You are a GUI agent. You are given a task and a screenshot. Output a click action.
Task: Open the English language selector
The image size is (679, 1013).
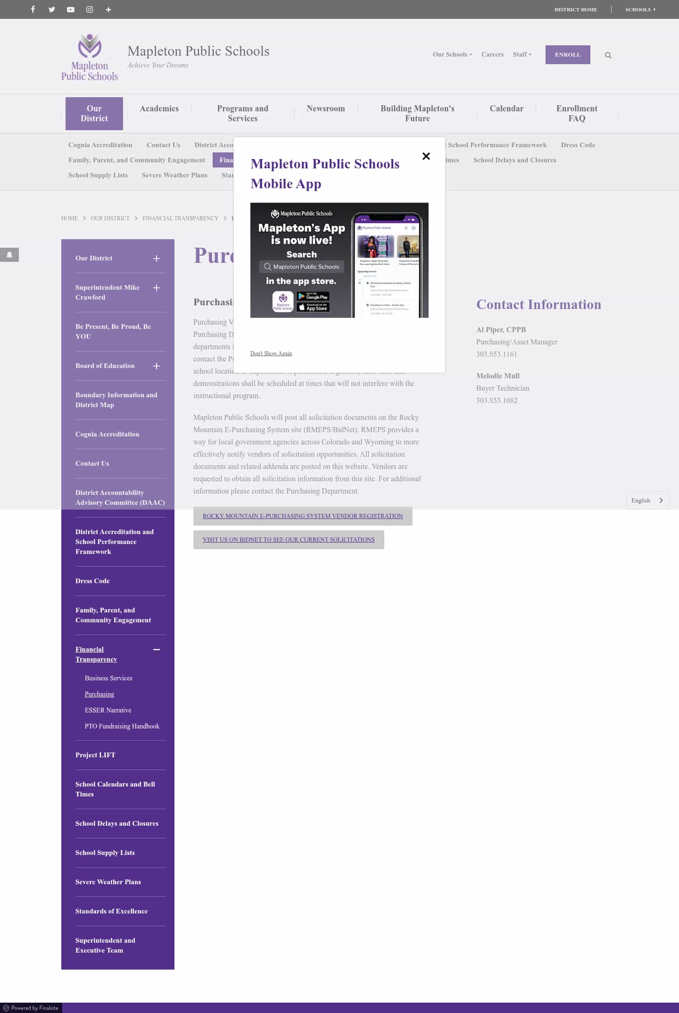pos(647,501)
